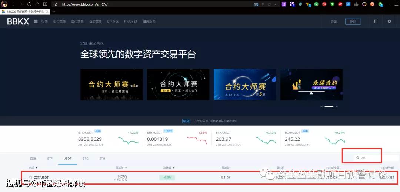
Task: Switch to the 自选 favorites tab
Action: pyautogui.click(x=33, y=158)
